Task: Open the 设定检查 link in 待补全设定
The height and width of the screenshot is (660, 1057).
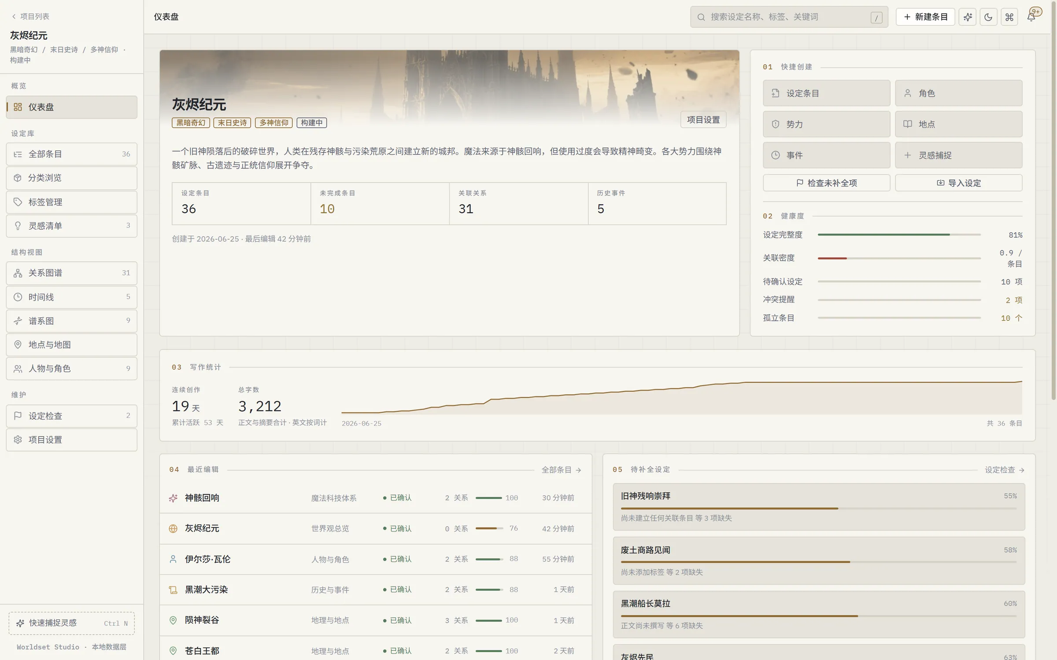Action: click(1004, 470)
